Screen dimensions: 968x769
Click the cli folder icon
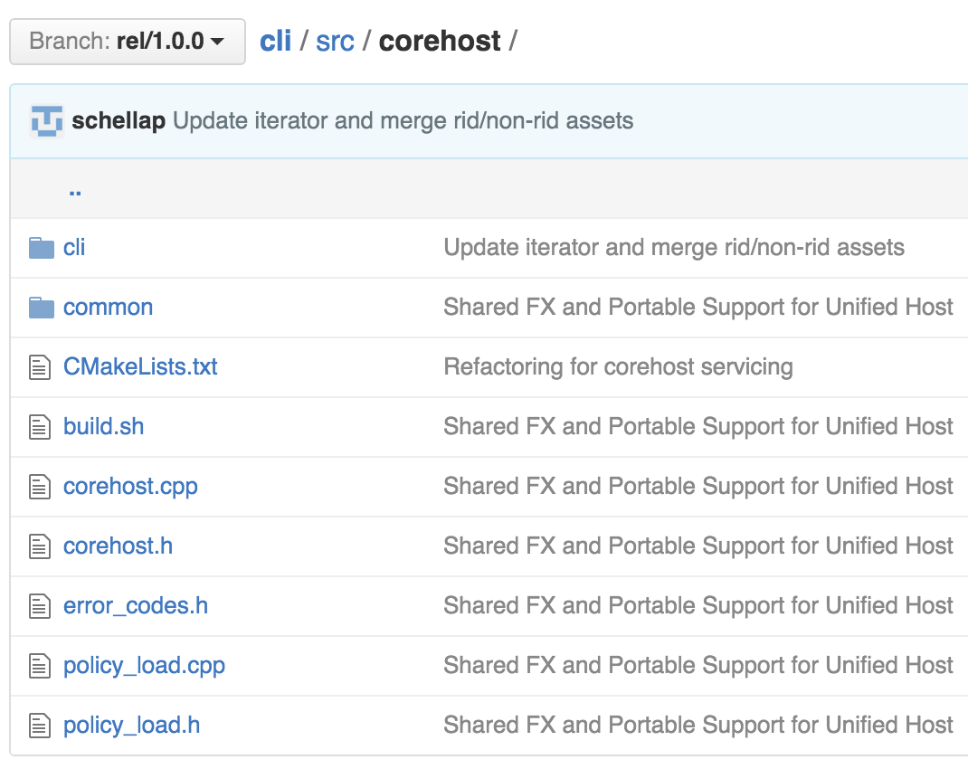coord(42,246)
